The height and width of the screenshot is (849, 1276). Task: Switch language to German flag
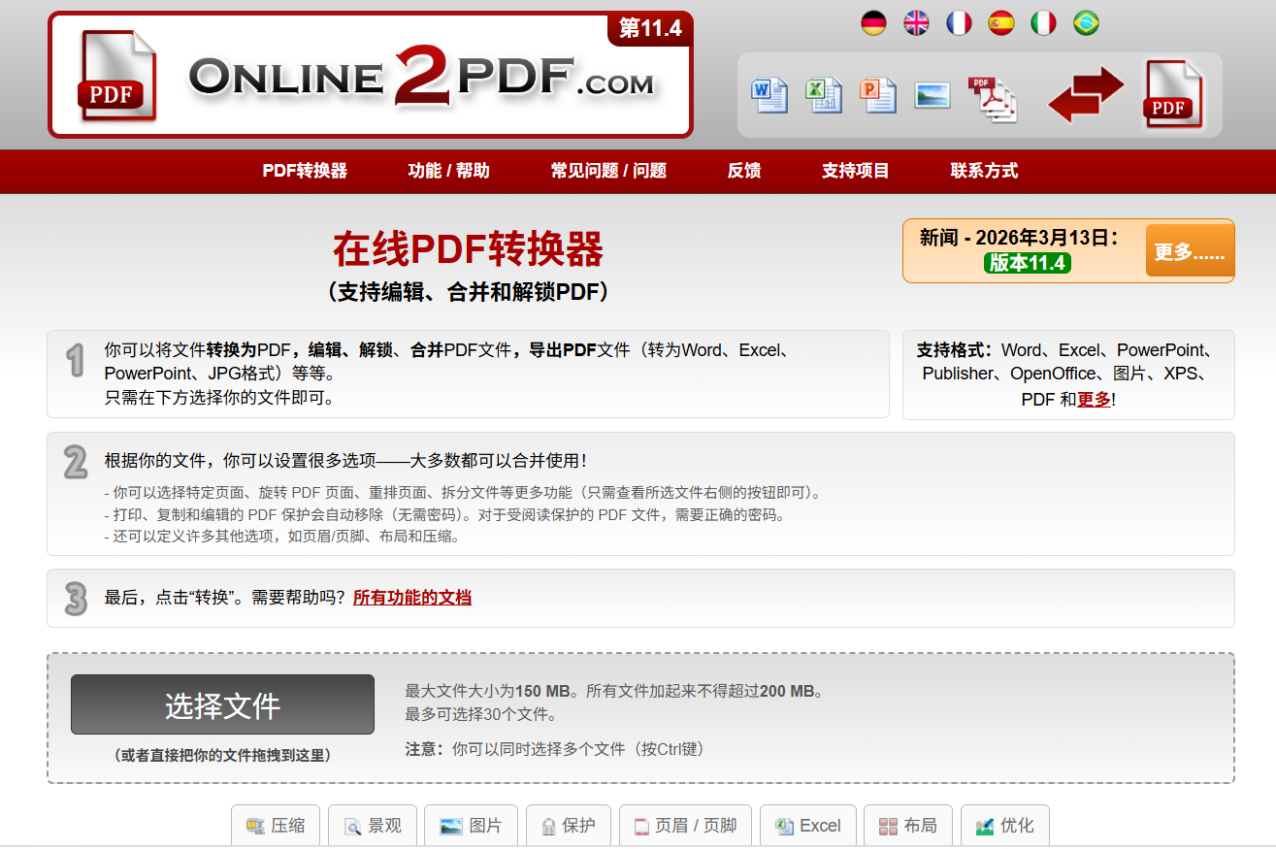pos(874,23)
